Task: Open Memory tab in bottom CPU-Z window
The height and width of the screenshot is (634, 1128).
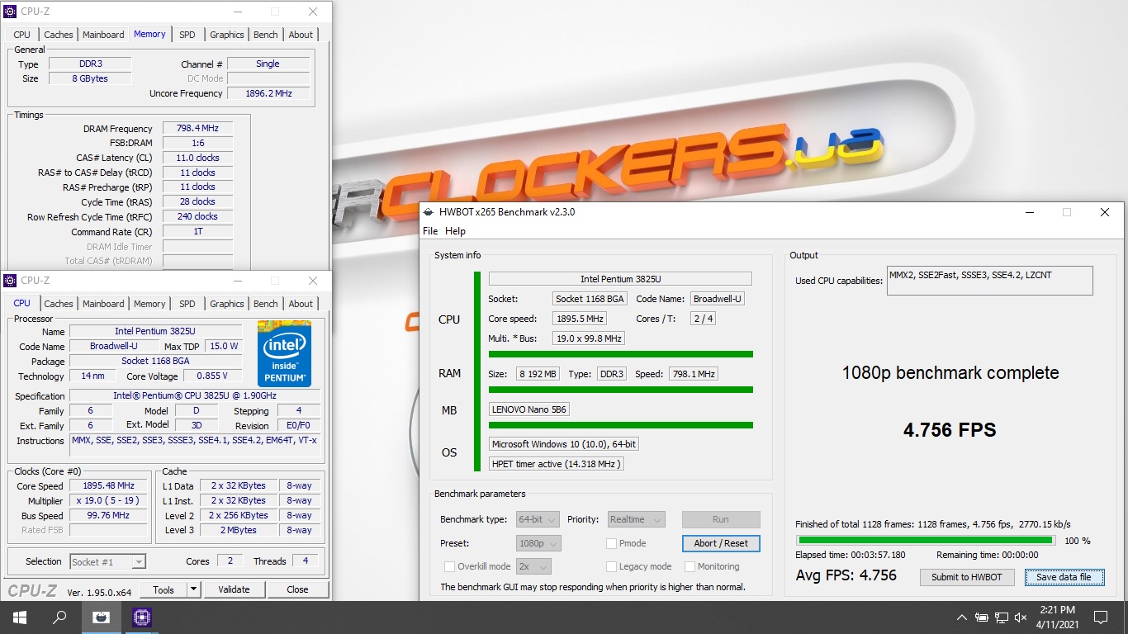Action: pos(149,304)
